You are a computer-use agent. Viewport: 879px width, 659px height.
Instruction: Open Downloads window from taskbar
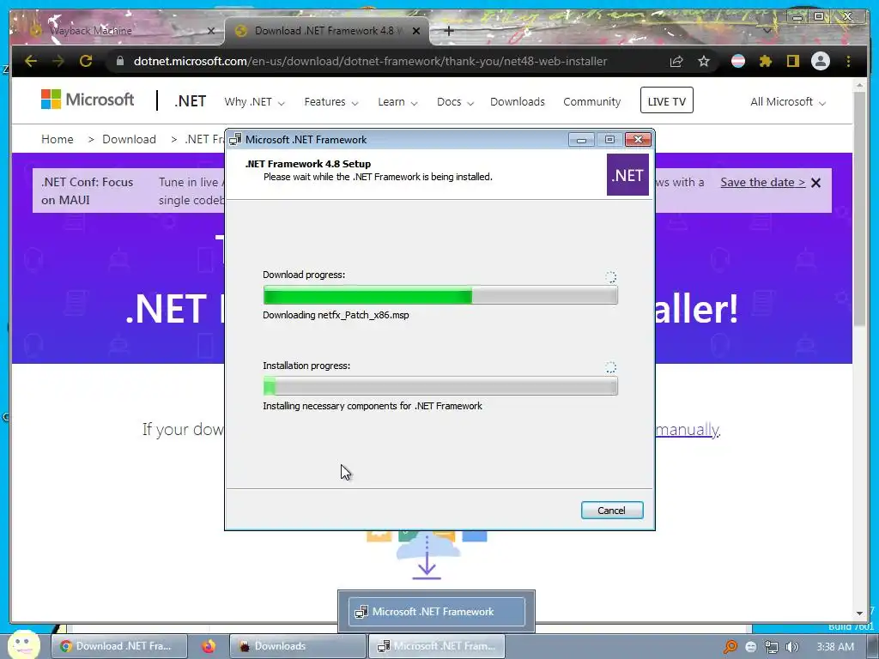[298, 646]
